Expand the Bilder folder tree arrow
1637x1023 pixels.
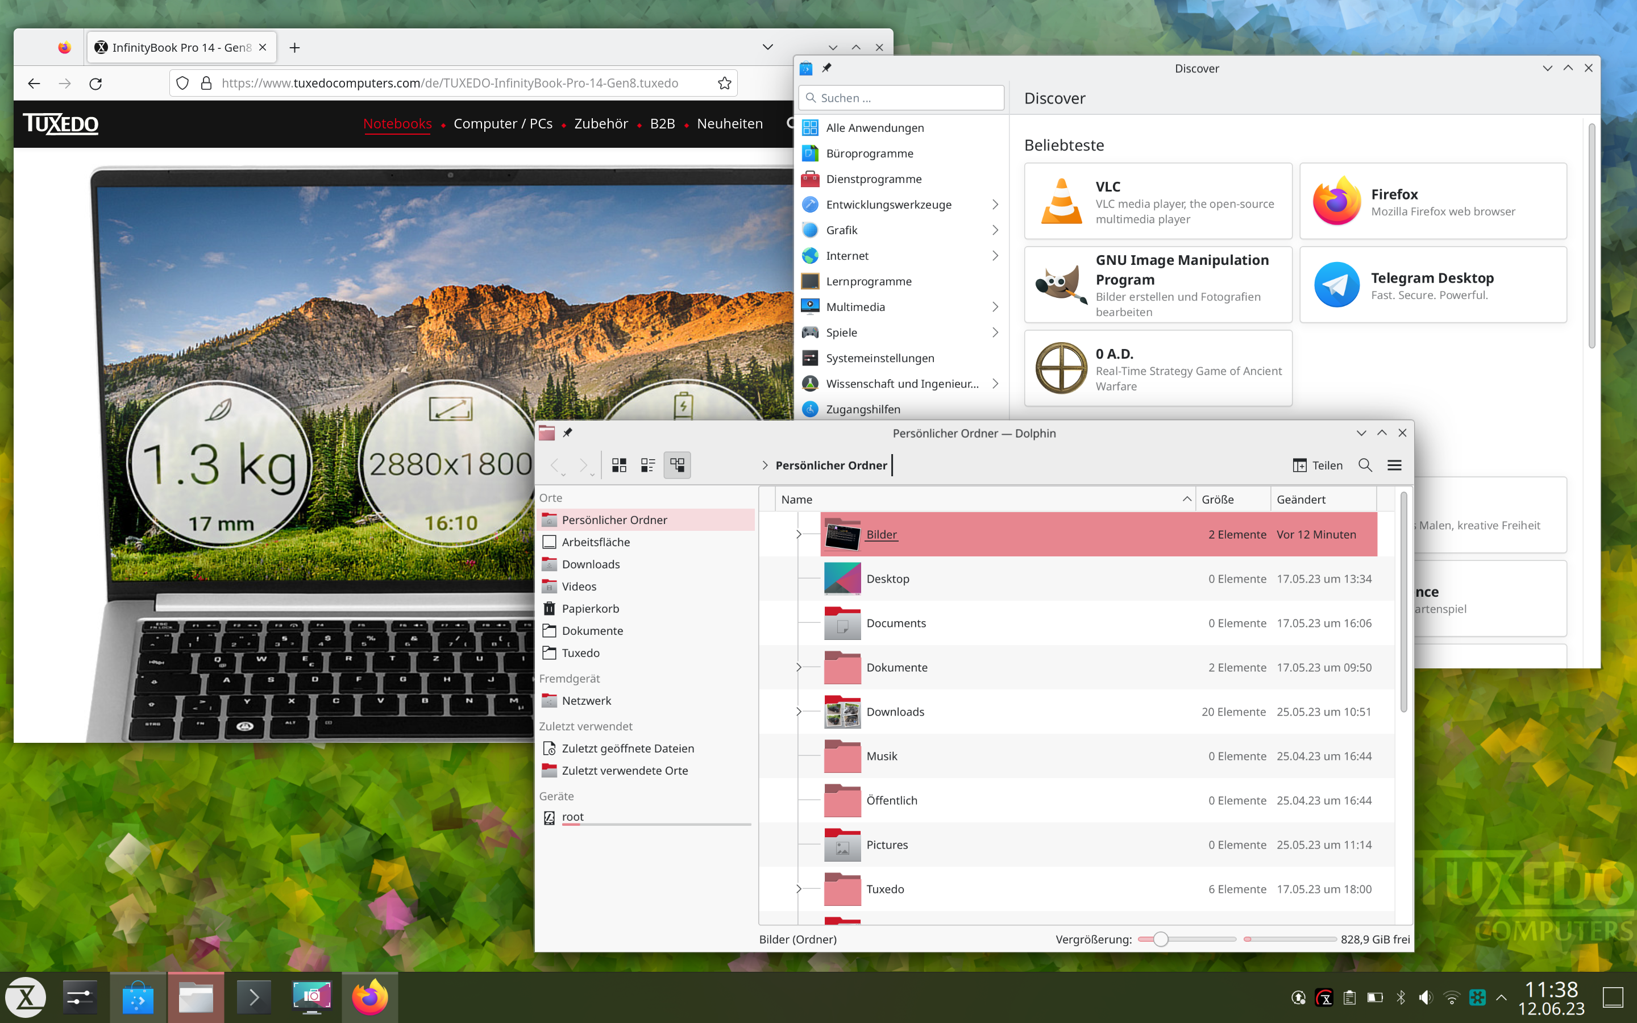tap(800, 534)
